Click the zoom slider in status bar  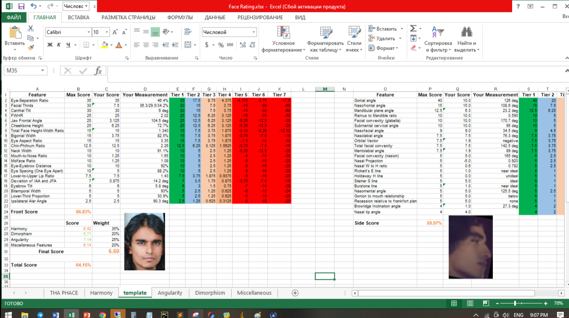(x=515, y=304)
